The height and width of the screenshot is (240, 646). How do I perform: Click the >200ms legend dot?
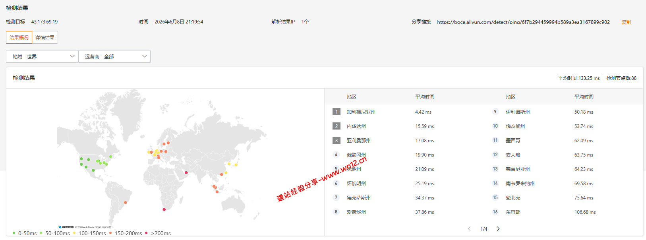pyautogui.click(x=146, y=233)
